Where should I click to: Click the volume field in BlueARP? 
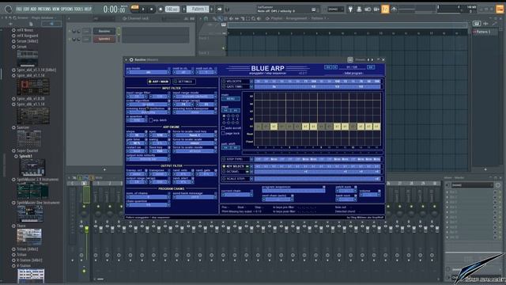370,195
